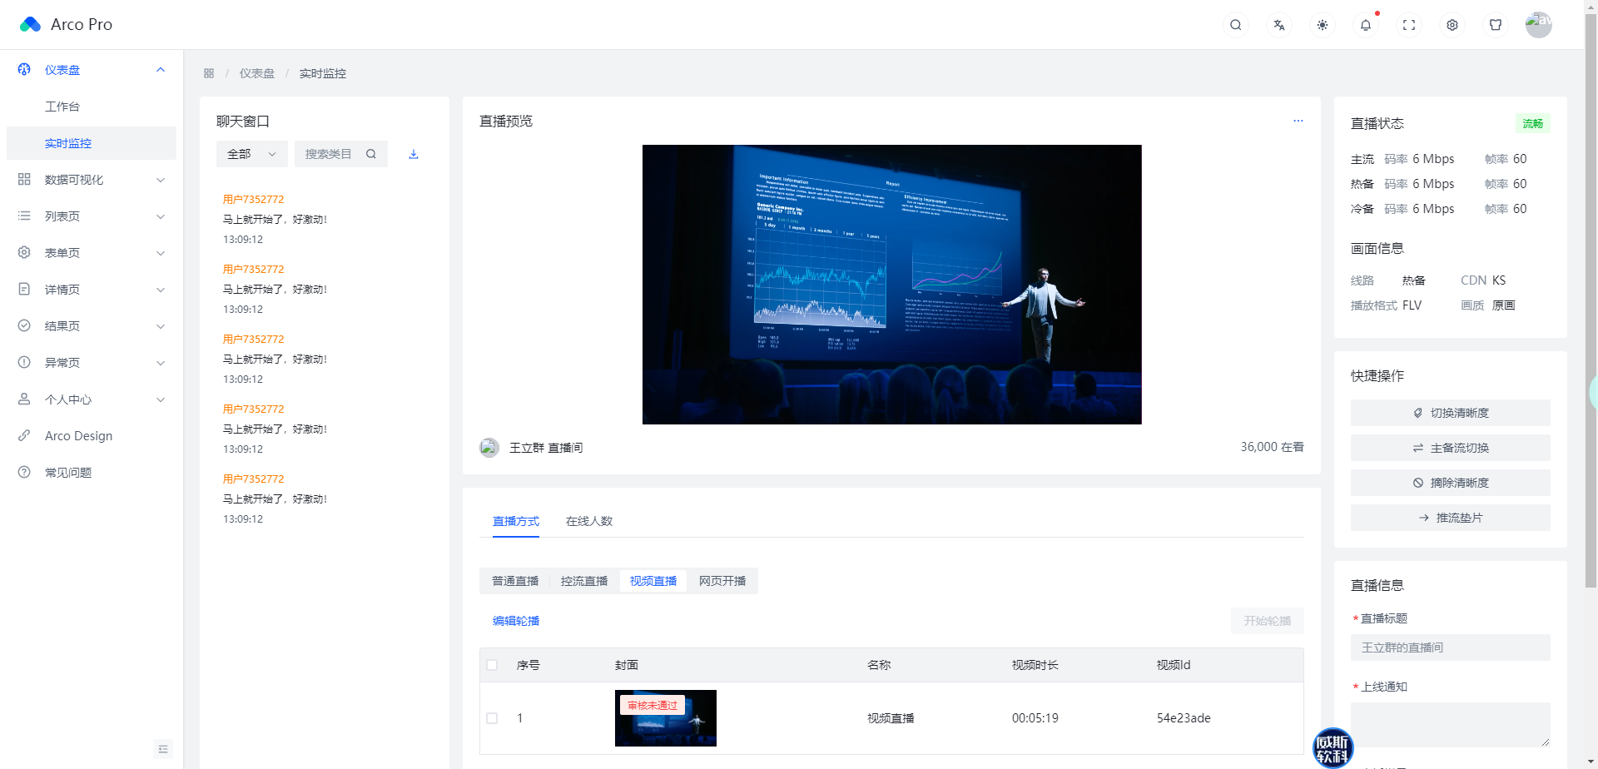Switch to the 在线人数 tab

(589, 521)
